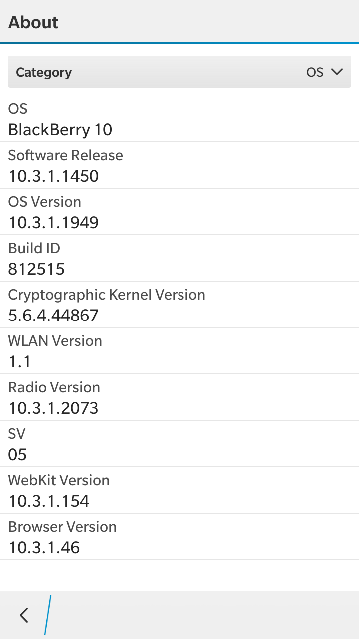Click the selected OS value in Category
The width and height of the screenshot is (359, 639).
315,72
